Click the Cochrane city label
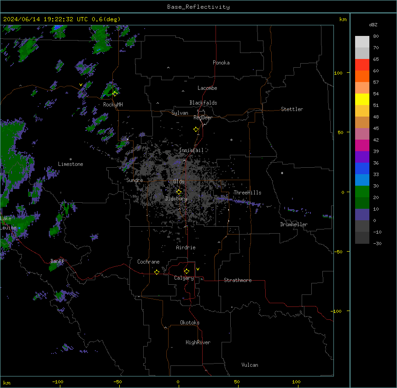The width and height of the screenshot is (397, 388). click(x=148, y=262)
